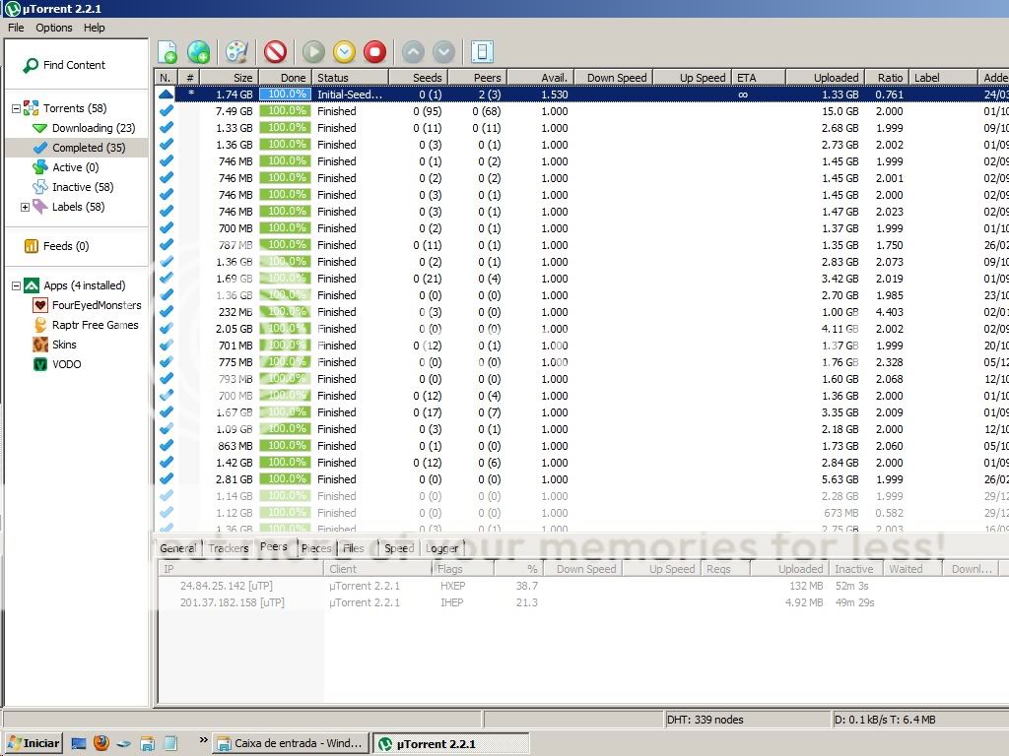
Task: Move torrent up the queue arrow
Action: click(413, 52)
